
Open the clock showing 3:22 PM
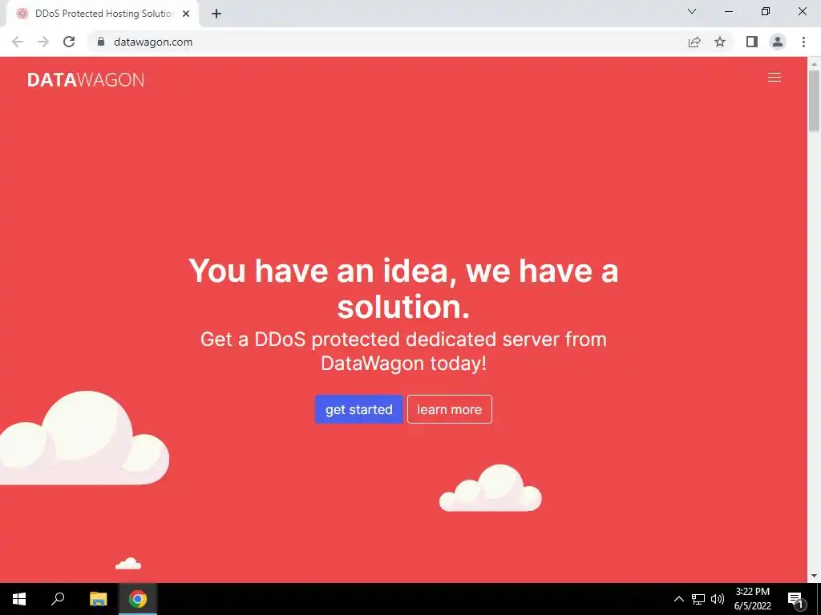pos(752,599)
